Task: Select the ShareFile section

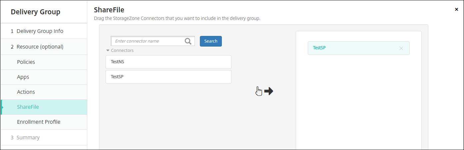Action: pyautogui.click(x=28, y=107)
